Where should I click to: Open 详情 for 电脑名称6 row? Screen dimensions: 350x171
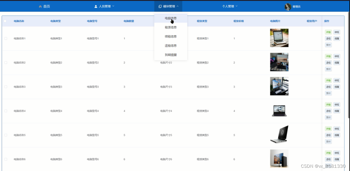(x=328, y=153)
